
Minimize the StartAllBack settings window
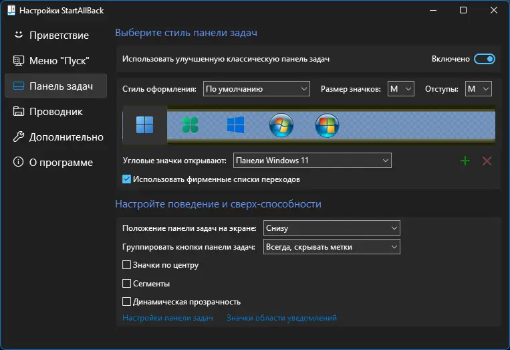click(433, 10)
